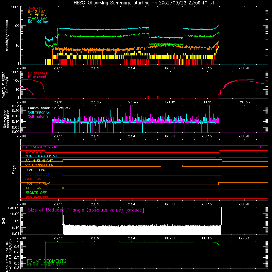Click the HESSI Observing Summary title text
The width and height of the screenshot is (272, 272).
(144, 3)
